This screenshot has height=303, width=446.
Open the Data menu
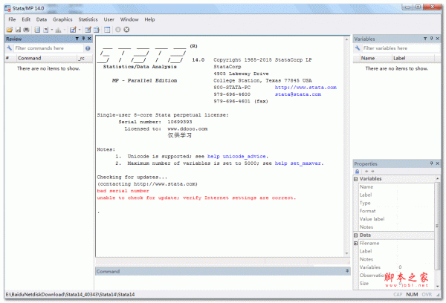point(42,19)
